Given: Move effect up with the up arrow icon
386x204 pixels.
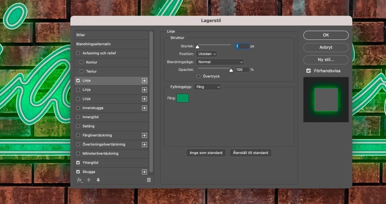Looking at the screenshot, I should (89, 180).
